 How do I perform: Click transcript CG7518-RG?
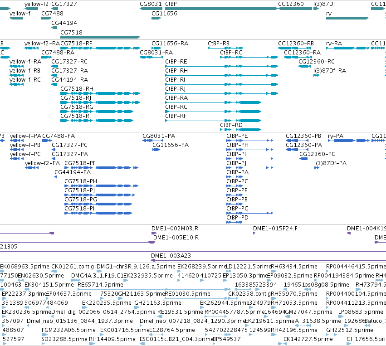(x=77, y=107)
